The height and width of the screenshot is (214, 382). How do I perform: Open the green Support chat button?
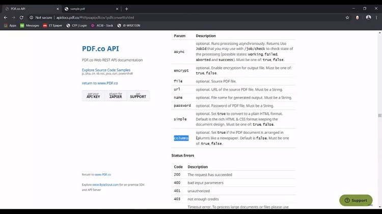[356, 200]
